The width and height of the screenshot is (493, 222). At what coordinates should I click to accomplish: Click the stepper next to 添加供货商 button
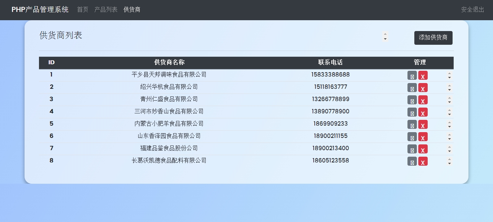coord(385,36)
